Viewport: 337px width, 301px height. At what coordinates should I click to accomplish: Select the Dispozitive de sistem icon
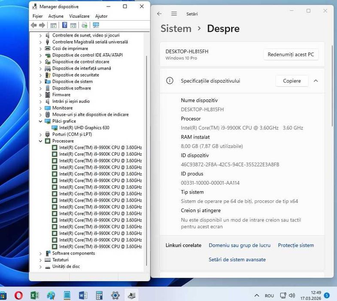coord(48,82)
